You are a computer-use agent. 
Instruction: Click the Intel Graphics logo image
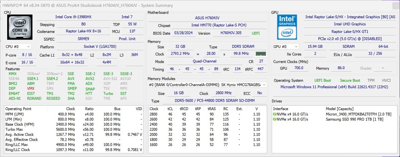287,27
